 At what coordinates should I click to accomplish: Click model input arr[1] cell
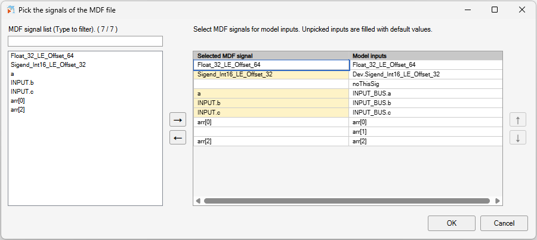click(425, 132)
